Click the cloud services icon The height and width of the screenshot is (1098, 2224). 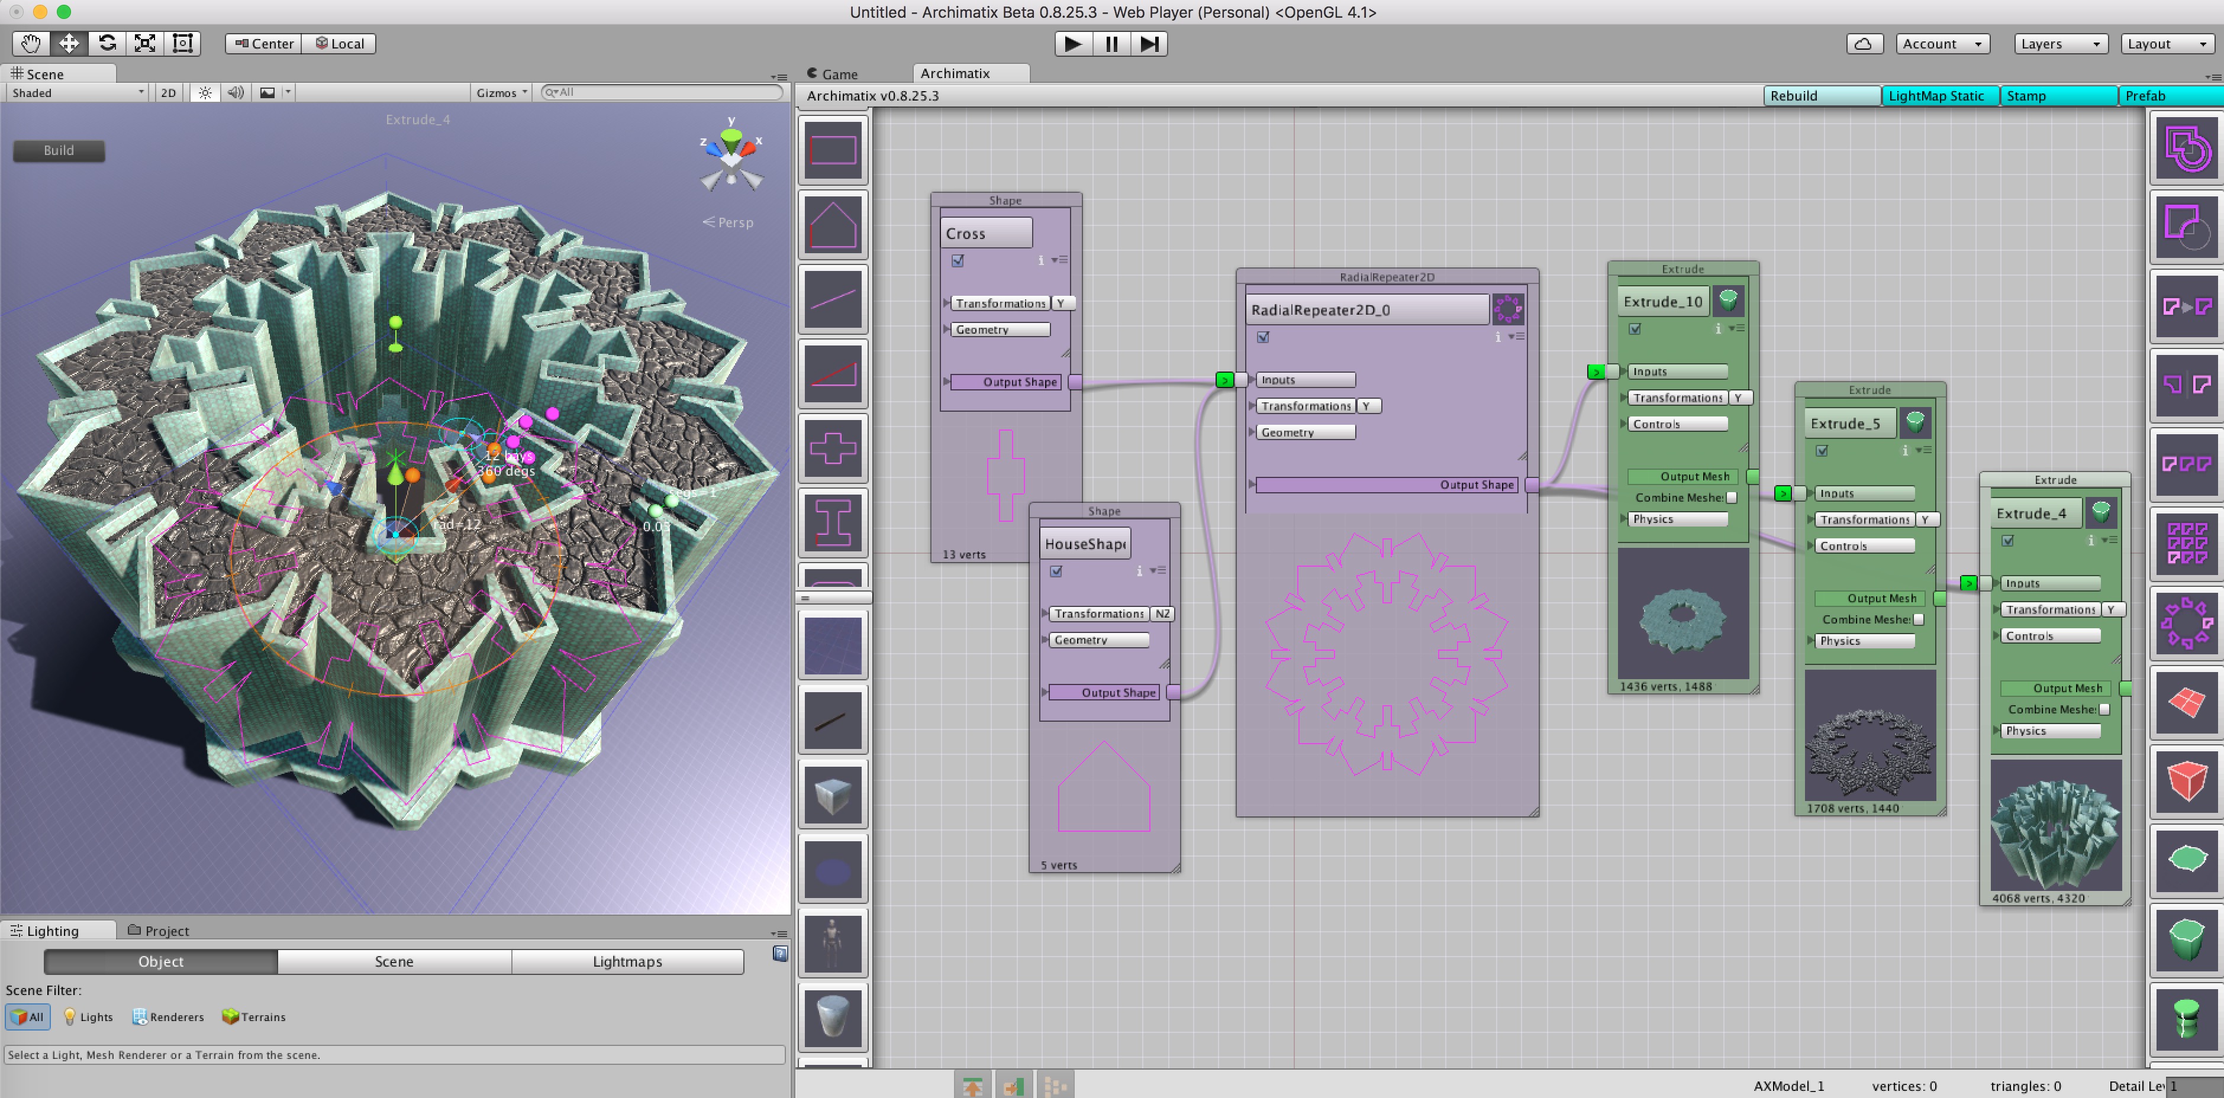[x=1863, y=44]
